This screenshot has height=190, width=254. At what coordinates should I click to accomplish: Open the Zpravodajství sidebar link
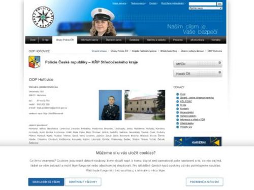point(187,112)
